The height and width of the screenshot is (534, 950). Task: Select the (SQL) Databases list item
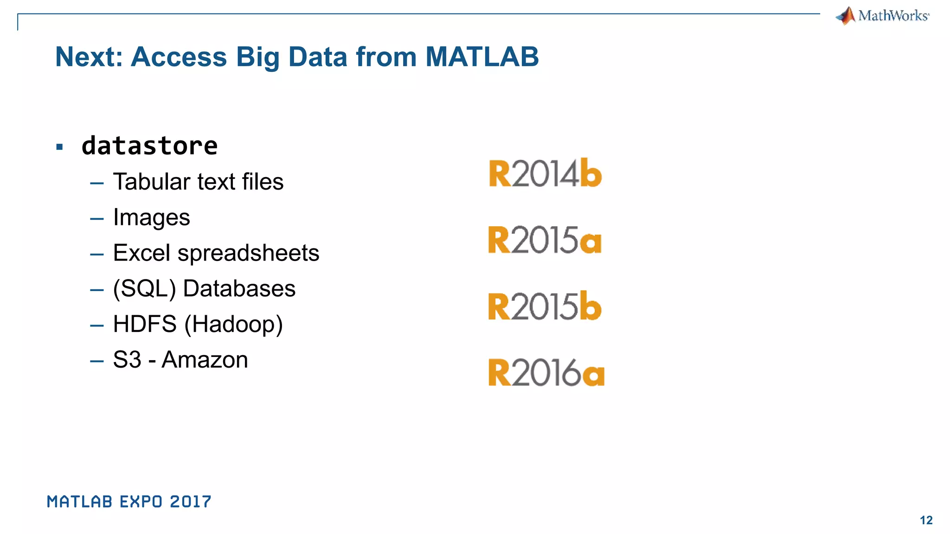click(x=204, y=289)
